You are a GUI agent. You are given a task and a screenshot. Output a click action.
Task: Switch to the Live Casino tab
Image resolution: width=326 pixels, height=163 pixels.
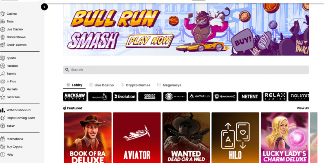[x=101, y=85]
